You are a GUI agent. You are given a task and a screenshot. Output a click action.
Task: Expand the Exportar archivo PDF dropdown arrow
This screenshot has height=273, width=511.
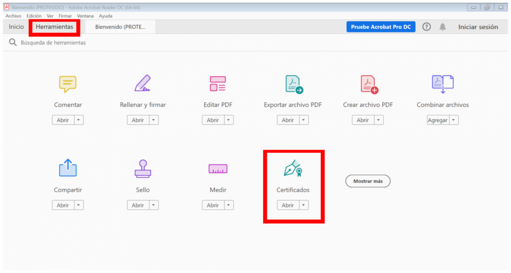[x=303, y=120]
